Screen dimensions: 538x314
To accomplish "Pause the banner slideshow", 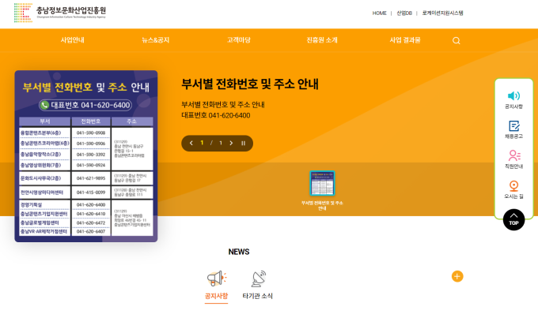I will tap(243, 144).
